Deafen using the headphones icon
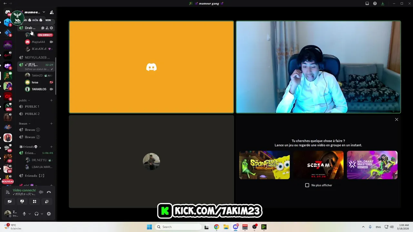The image size is (413, 232). click(x=36, y=214)
